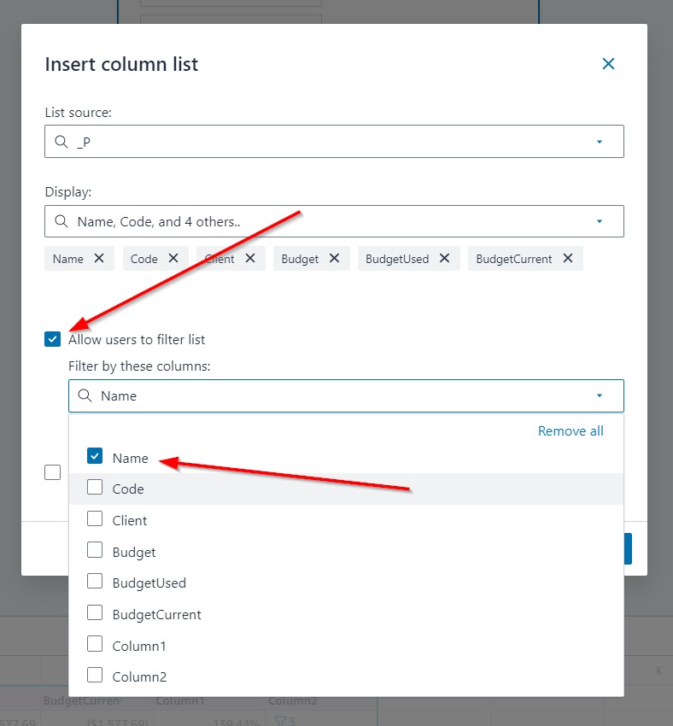Check the Code filter column option
This screenshot has height=726, width=673.
[95, 488]
